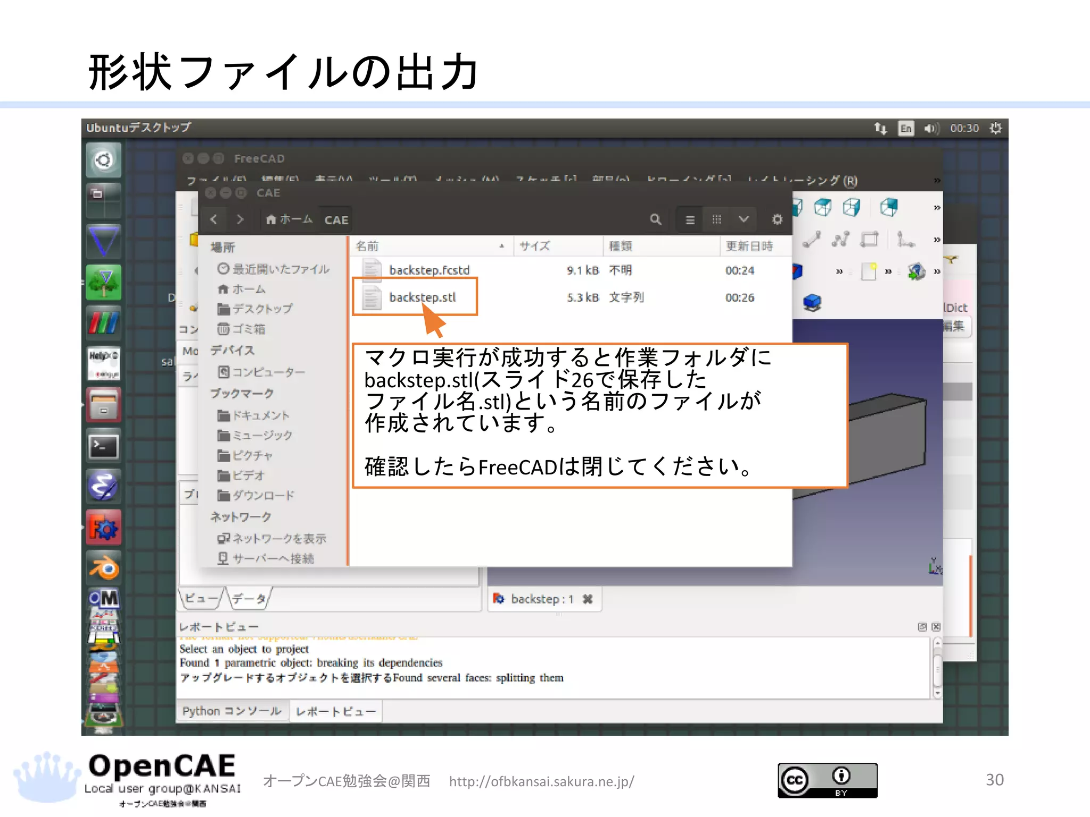
Task: Switch to the Python コンソール tab
Action: point(232,711)
